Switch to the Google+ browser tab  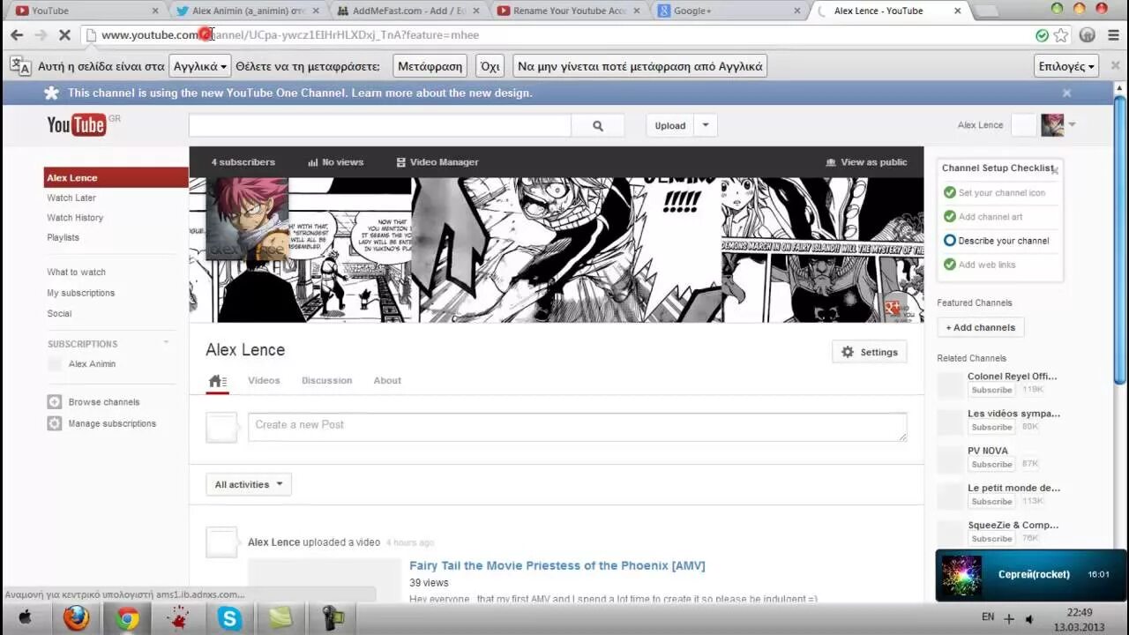pos(729,11)
